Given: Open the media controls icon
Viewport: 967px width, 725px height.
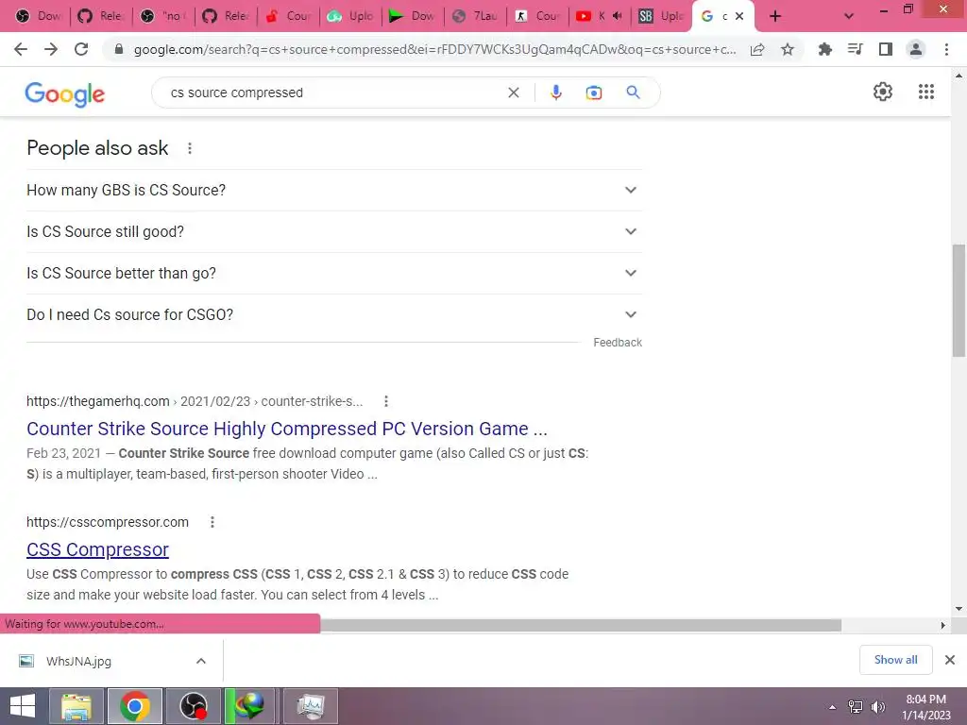Looking at the screenshot, I should (855, 49).
